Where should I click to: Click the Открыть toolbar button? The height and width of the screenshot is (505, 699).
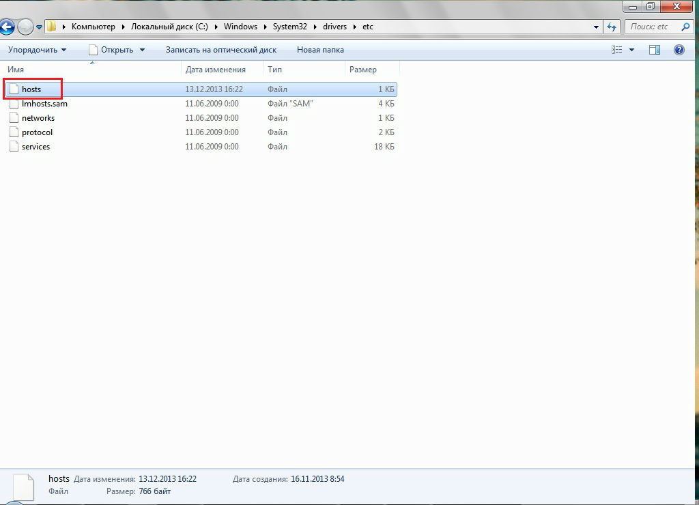111,50
